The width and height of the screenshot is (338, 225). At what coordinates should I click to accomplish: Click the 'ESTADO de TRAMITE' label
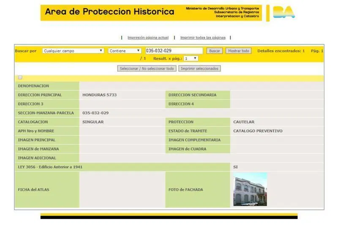188,131
